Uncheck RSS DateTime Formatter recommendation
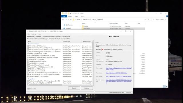The width and height of the screenshot is (183, 103). (28, 48)
